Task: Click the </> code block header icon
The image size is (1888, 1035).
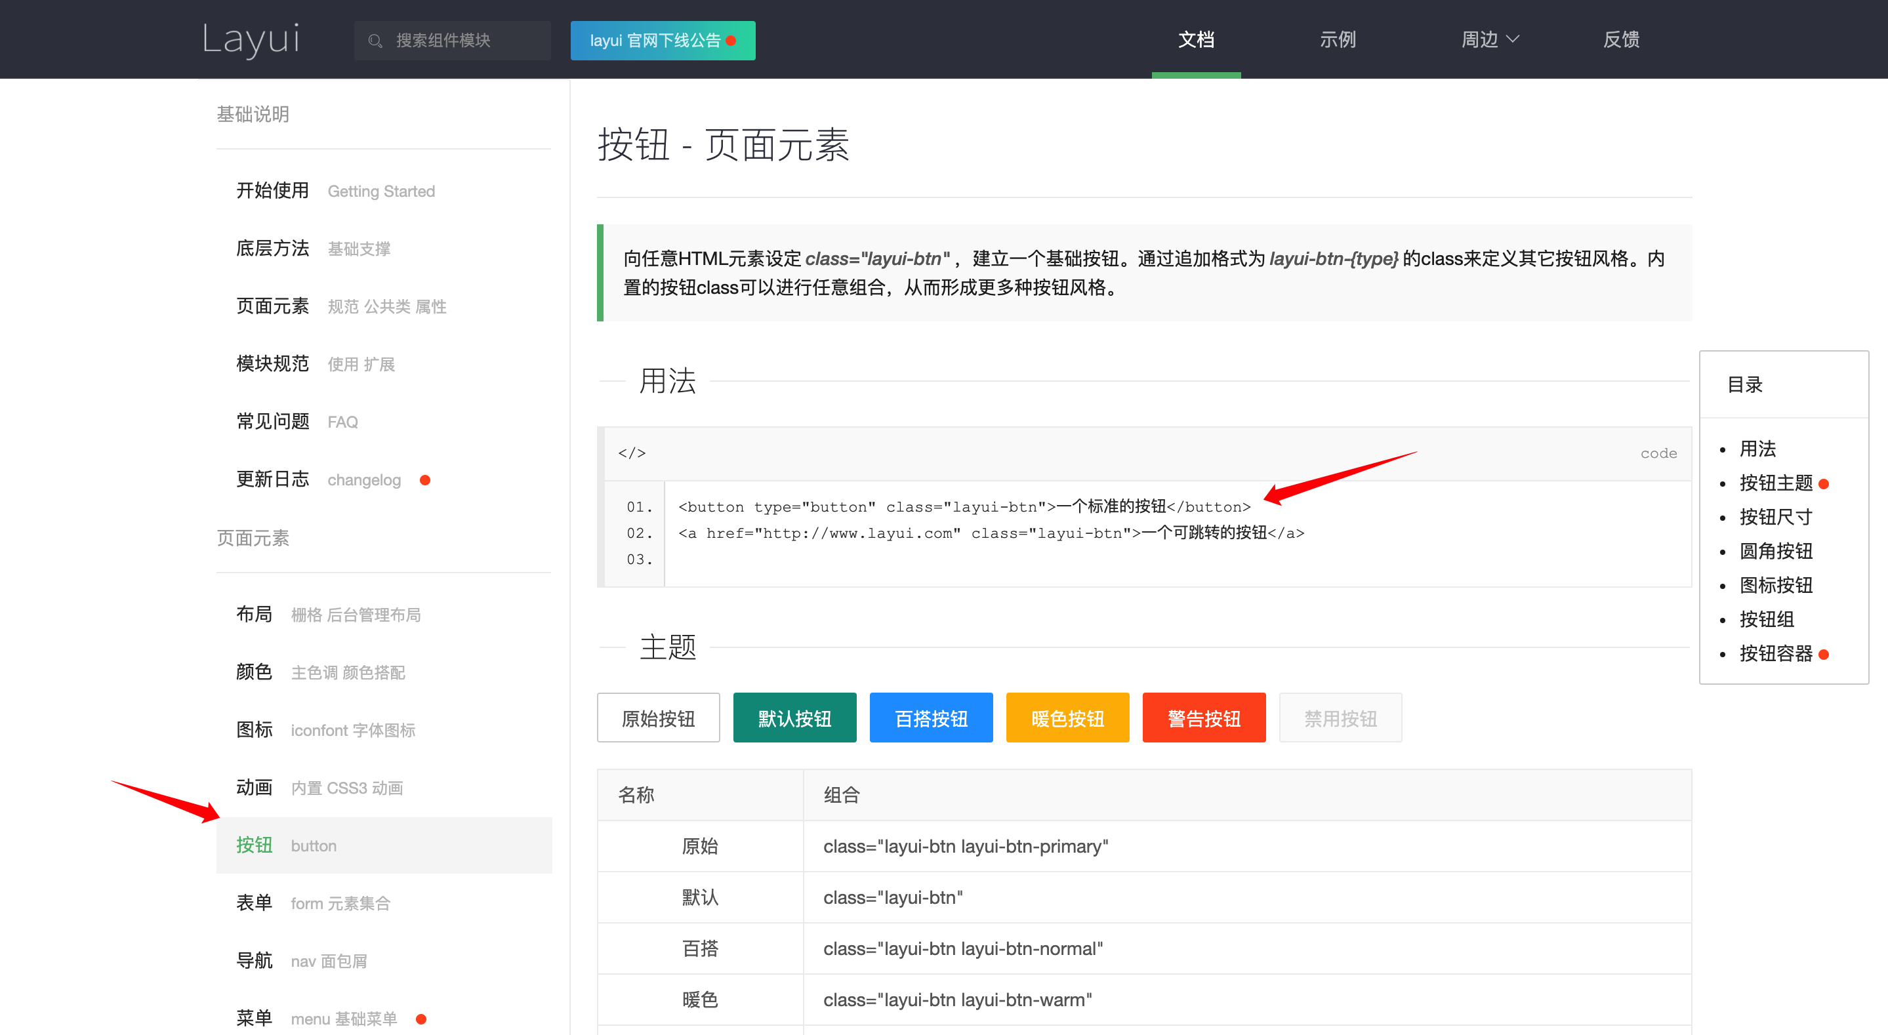Action: pyautogui.click(x=632, y=453)
